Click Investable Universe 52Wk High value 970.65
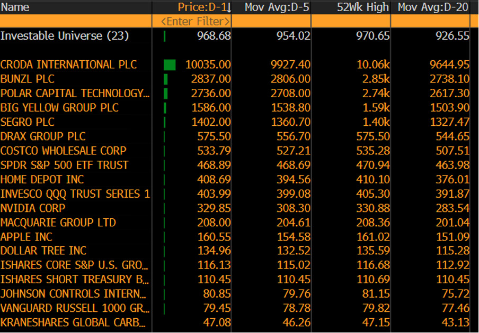 click(373, 36)
